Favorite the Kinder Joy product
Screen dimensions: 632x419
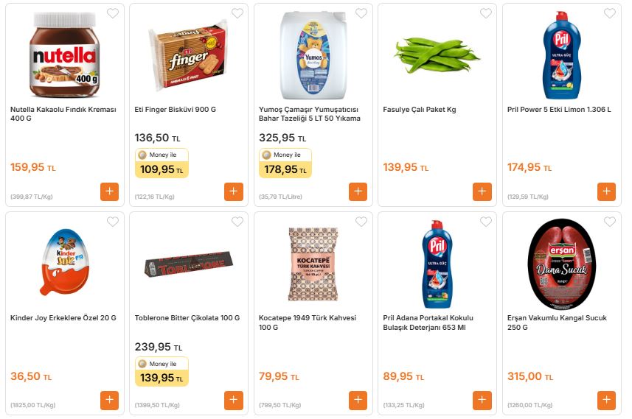pos(113,222)
